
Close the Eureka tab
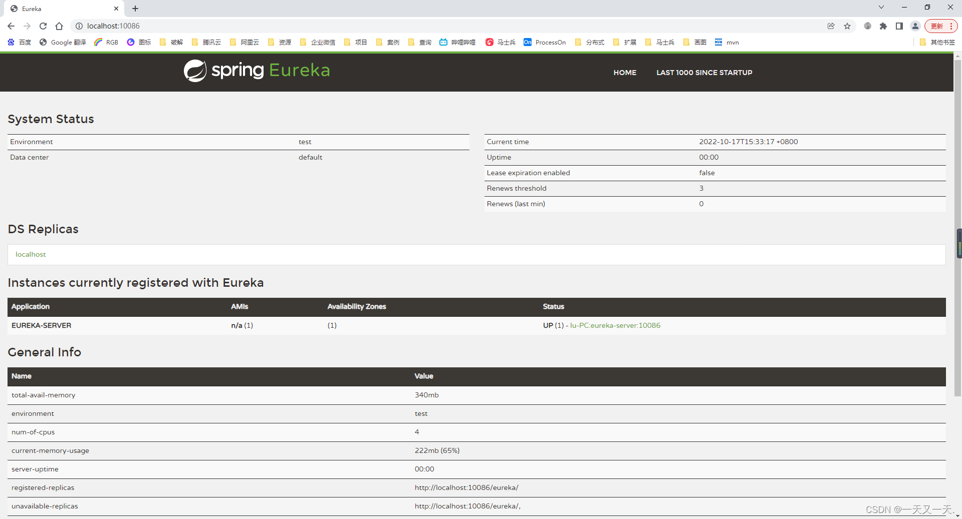pos(116,9)
